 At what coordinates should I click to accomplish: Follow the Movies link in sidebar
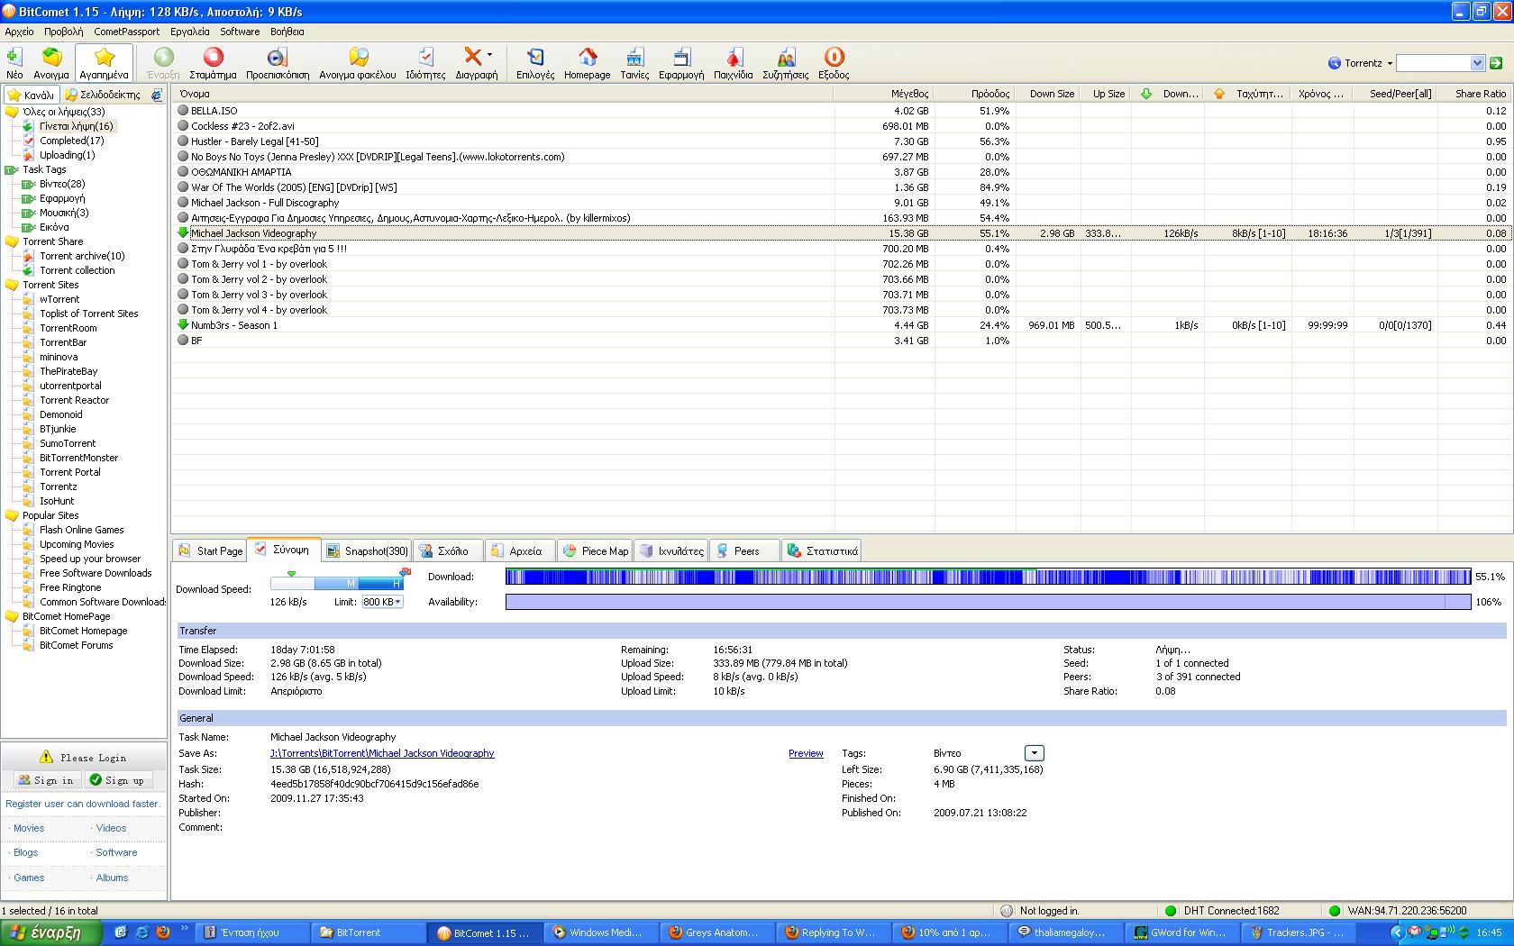pos(29,828)
